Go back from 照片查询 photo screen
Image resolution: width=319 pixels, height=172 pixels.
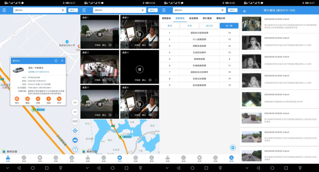click(245, 11)
